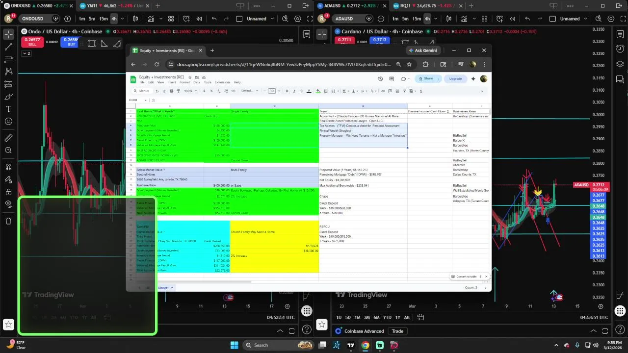Open zoom 100% dropdown in Sheets
Screen dimensions: 628x353
pyautogui.click(x=190, y=91)
